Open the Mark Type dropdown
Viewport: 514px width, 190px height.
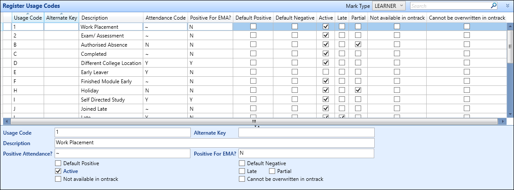tap(389, 6)
